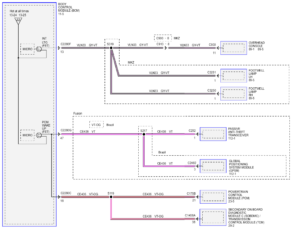Select connector label C3251
Image resolution: width=292 pixels, height=229 pixels.
click(212, 72)
